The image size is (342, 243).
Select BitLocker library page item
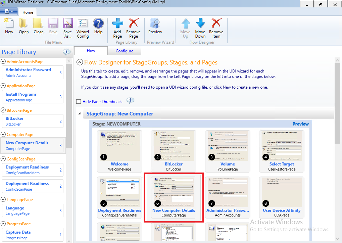coord(33,121)
